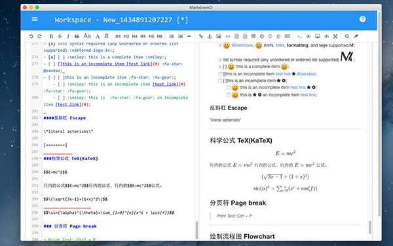Open search with the magnifier icon
The image size is (393, 246).
(347, 36)
